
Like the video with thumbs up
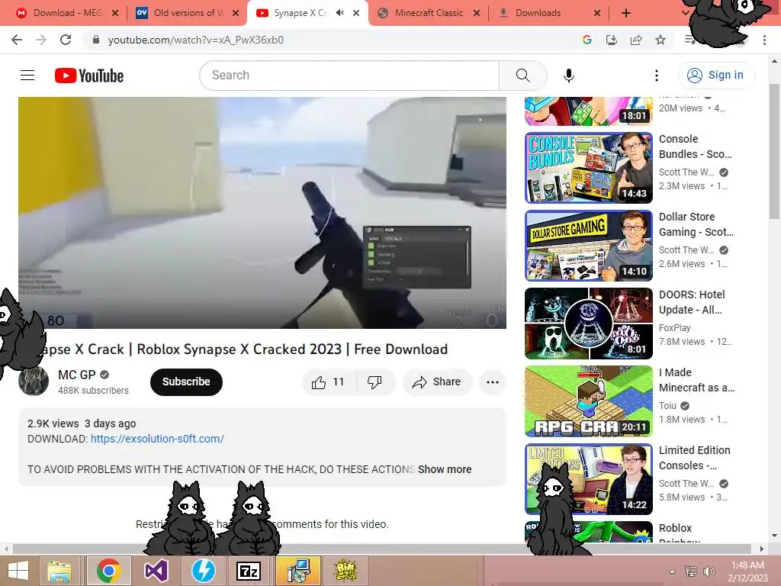(x=329, y=382)
